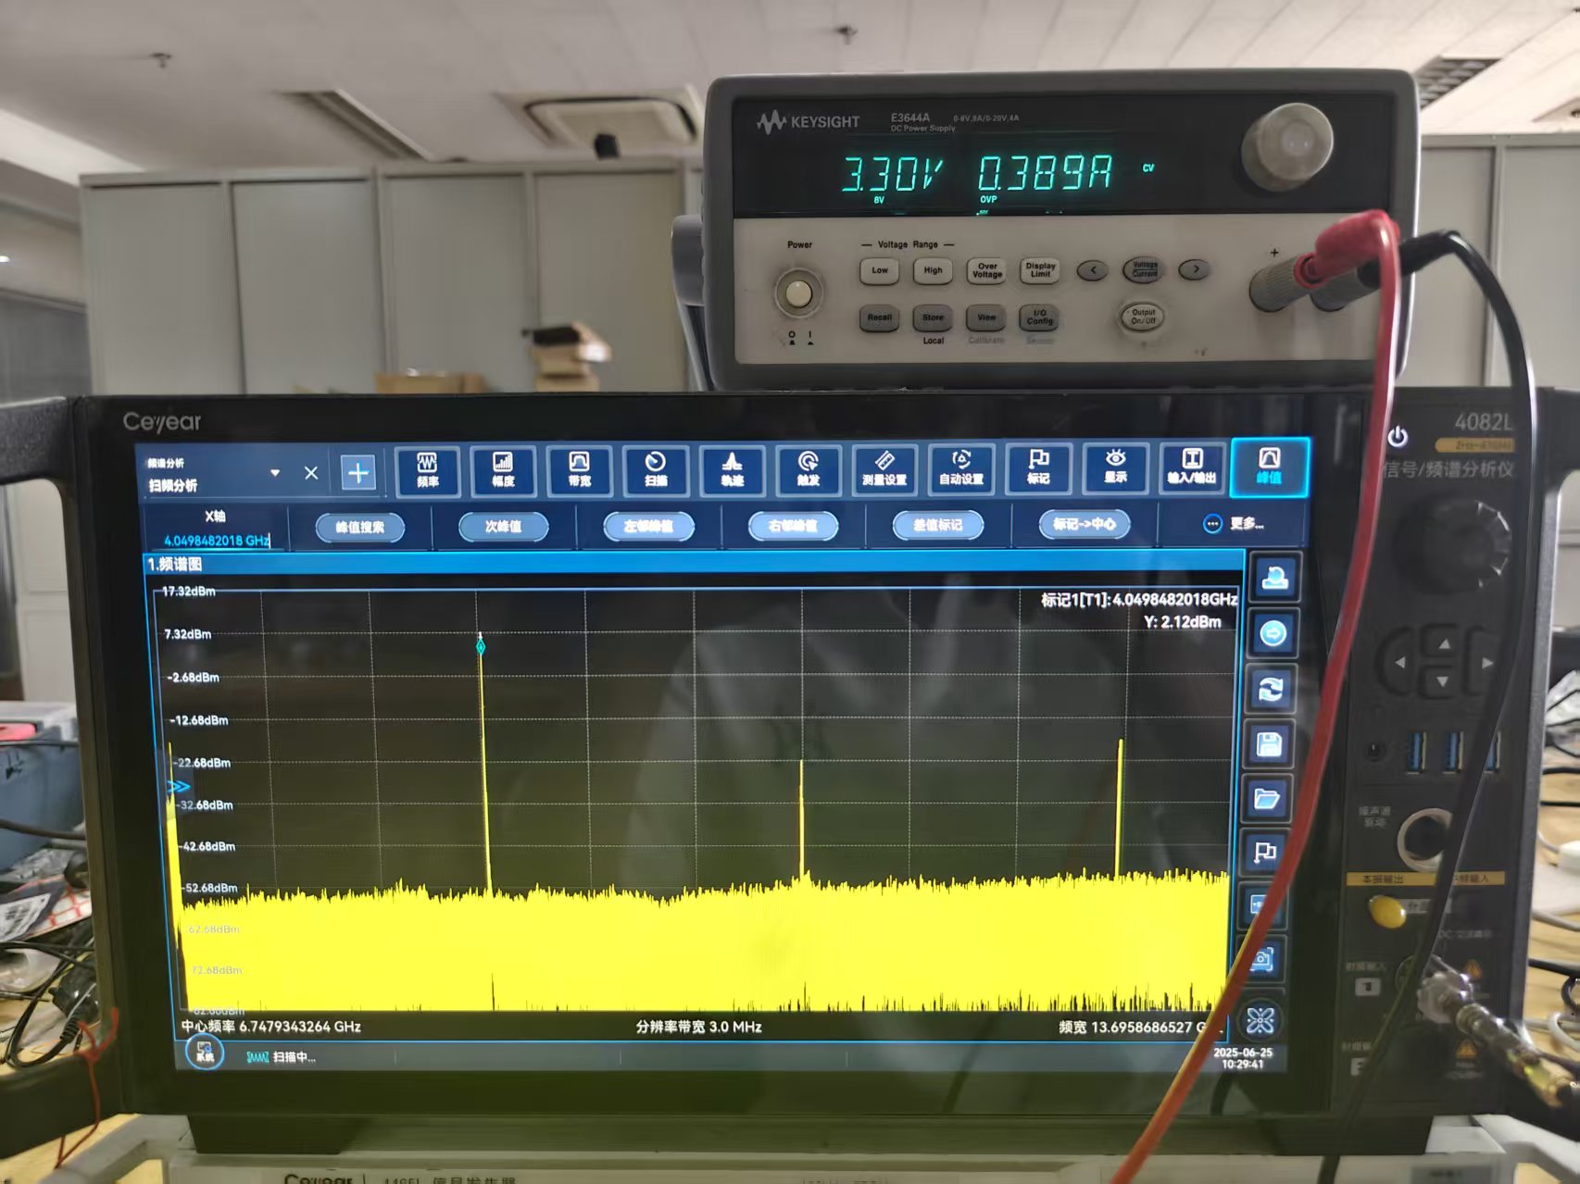The height and width of the screenshot is (1184, 1580).
Task: Expand the 扫频分析 measurement mode dropdown
Action: [275, 473]
